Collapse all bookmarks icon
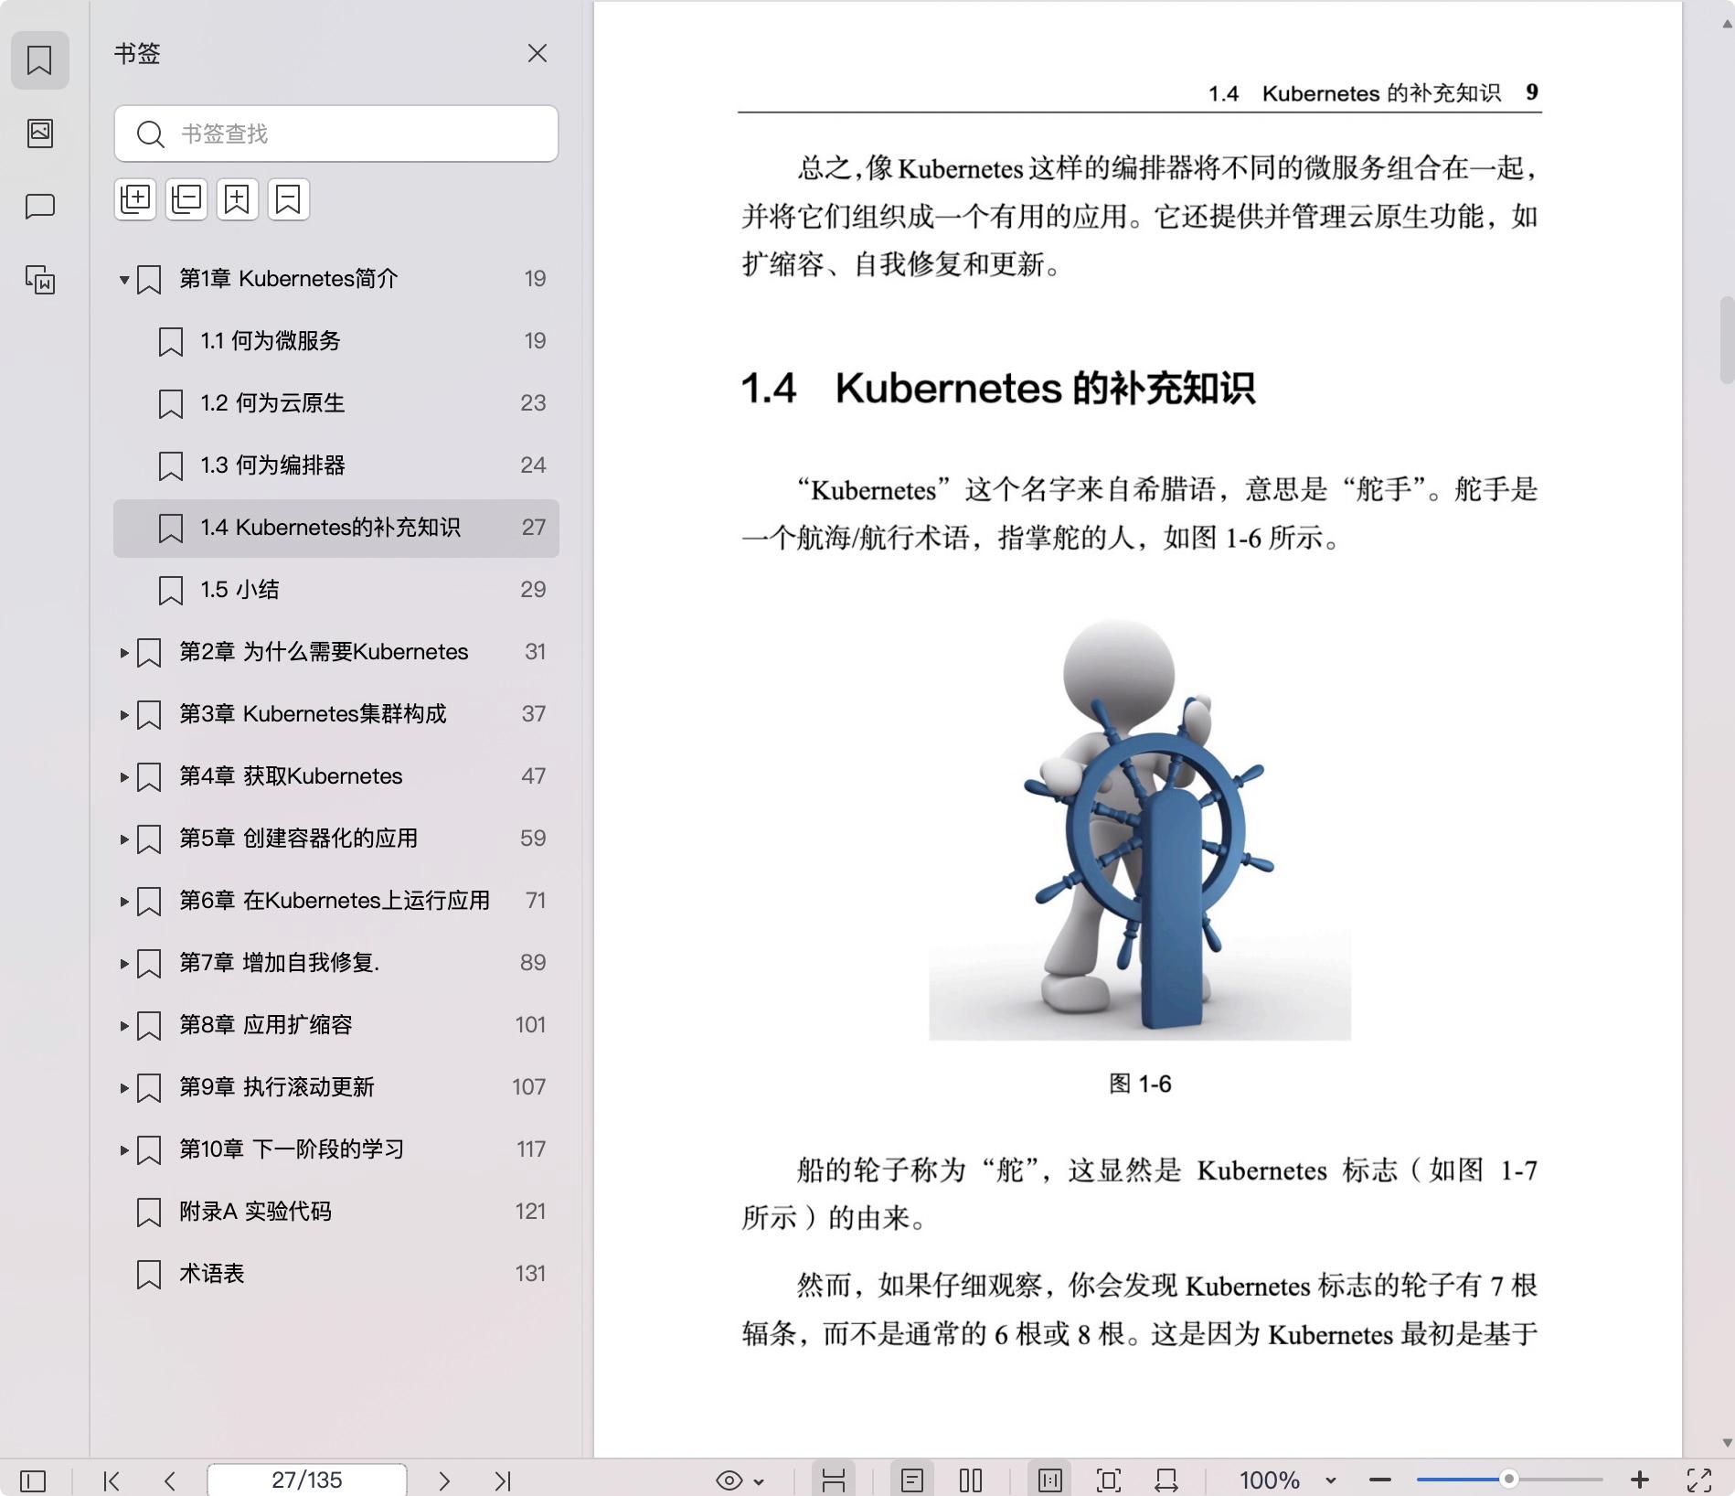The image size is (1735, 1496). tap(186, 199)
